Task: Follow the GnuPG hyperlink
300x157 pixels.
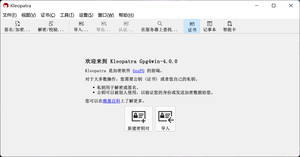Action: [x=139, y=70]
